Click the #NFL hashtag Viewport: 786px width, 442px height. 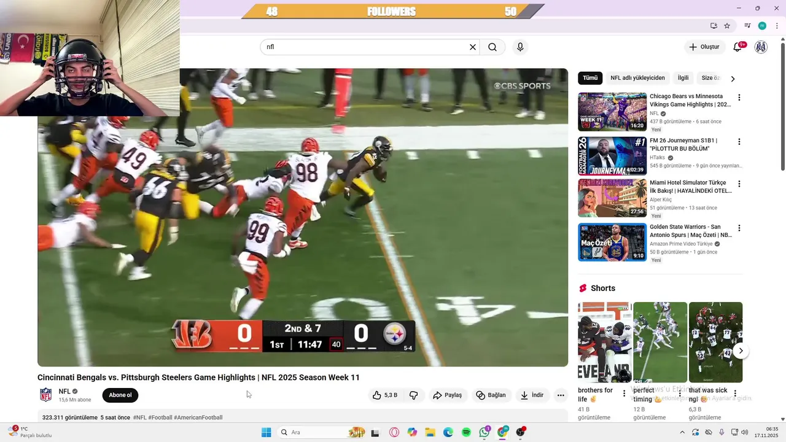click(x=140, y=417)
